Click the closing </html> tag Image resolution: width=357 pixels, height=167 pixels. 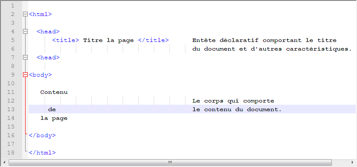(42, 153)
